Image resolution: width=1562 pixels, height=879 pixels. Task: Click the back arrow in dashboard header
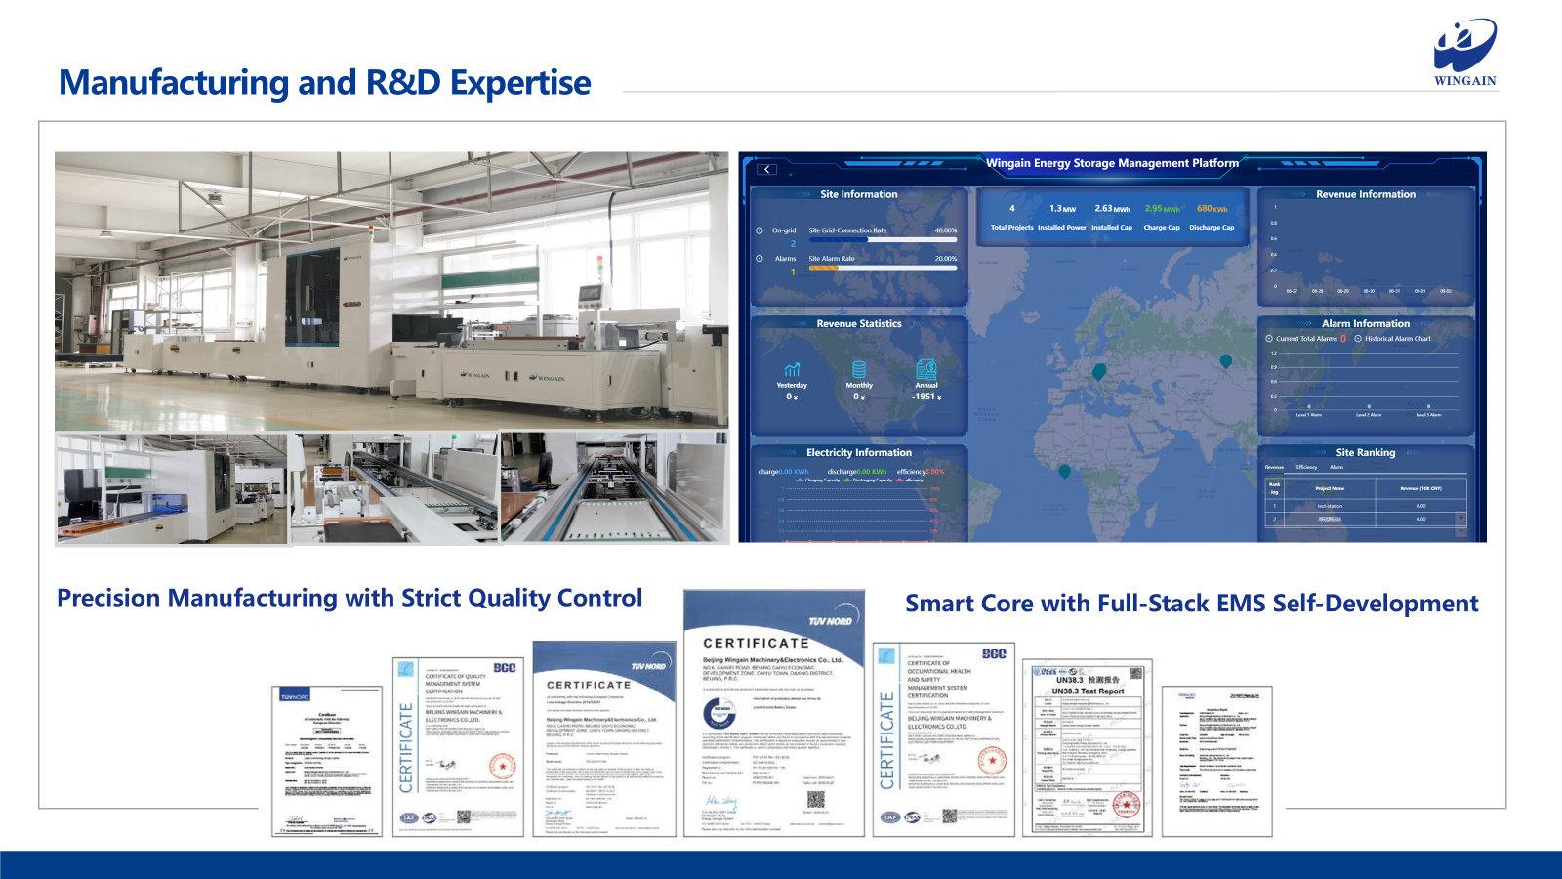767,170
